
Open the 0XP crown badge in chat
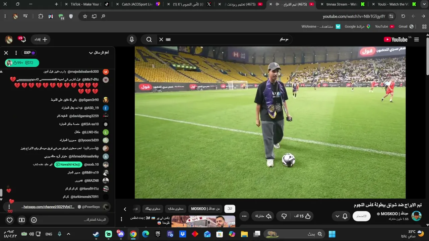(x=29, y=53)
